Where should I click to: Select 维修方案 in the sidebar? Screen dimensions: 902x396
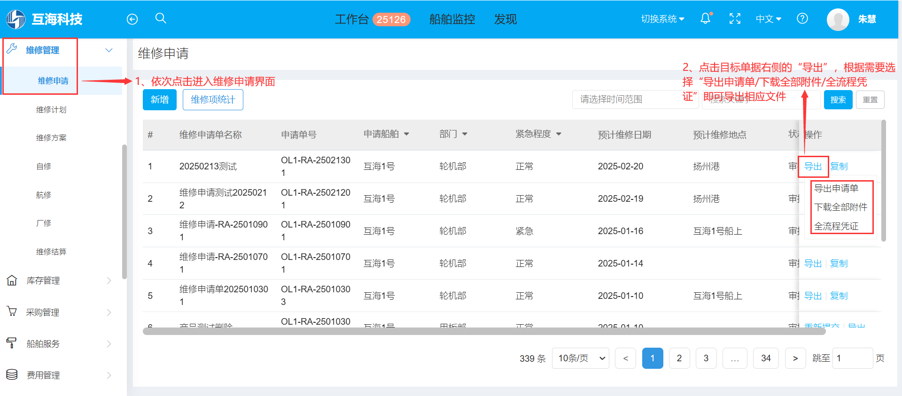[x=51, y=137]
